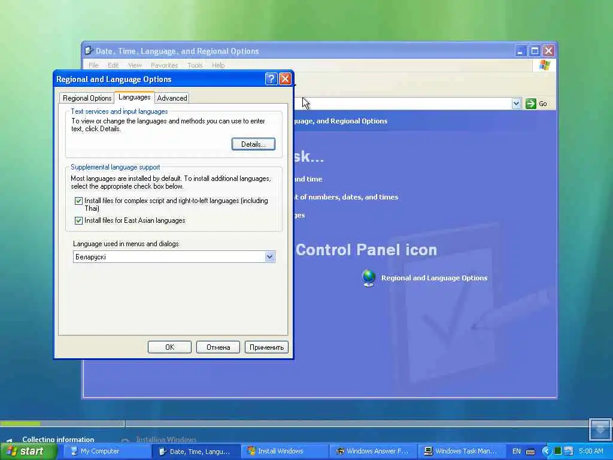613x460 pixels.
Task: Switch to Date, Time, Langu... taskbar button
Action: [x=196, y=452]
